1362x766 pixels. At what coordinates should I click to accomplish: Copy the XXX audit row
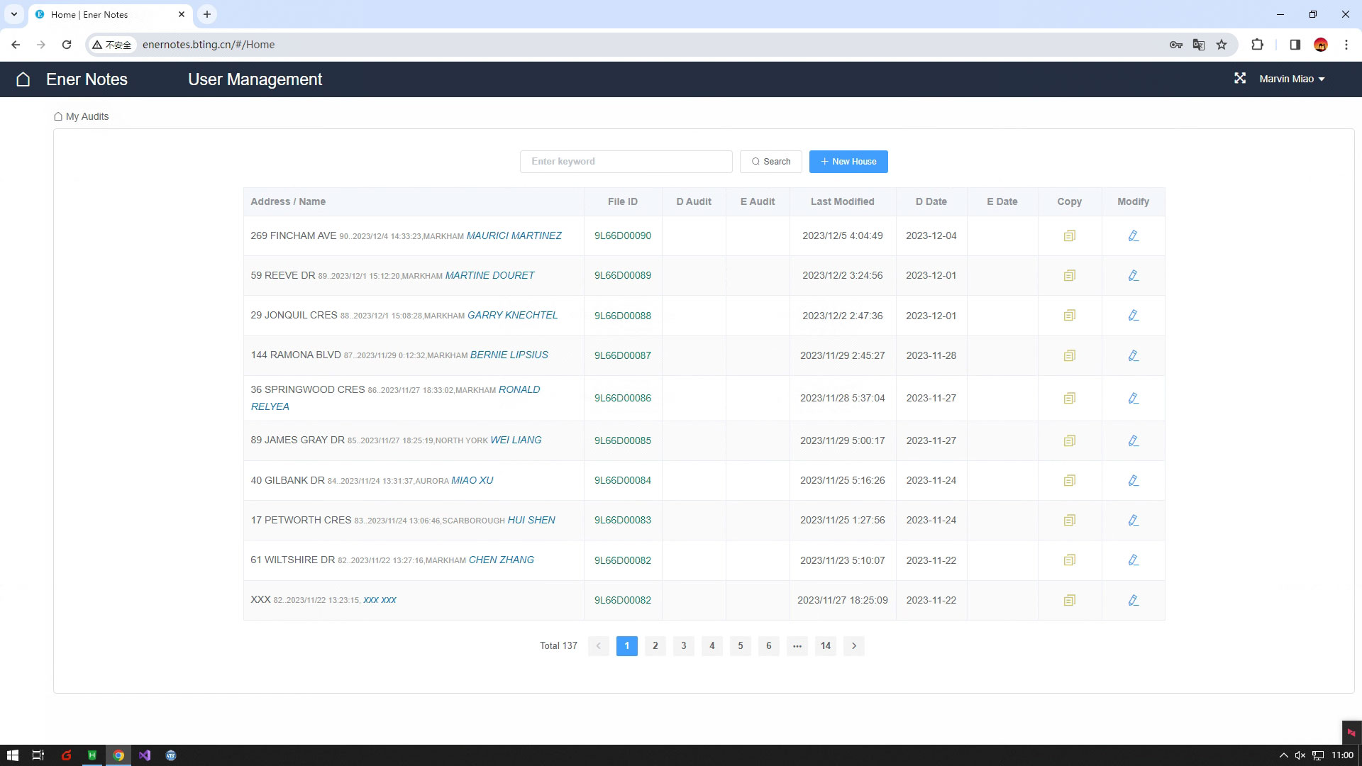1070,600
